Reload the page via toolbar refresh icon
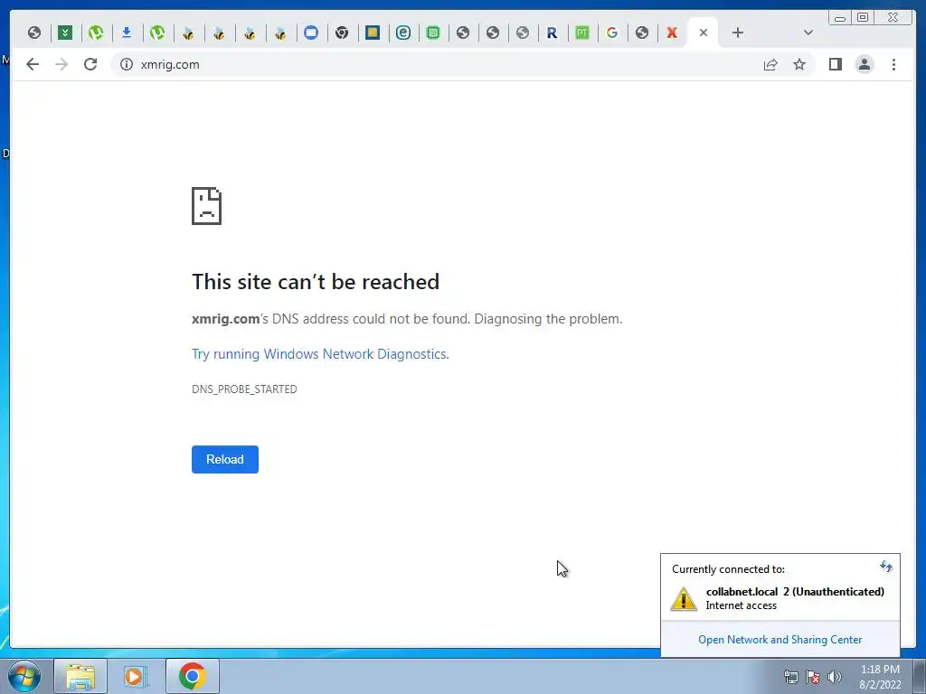Viewport: 926px width, 694px height. click(90, 64)
